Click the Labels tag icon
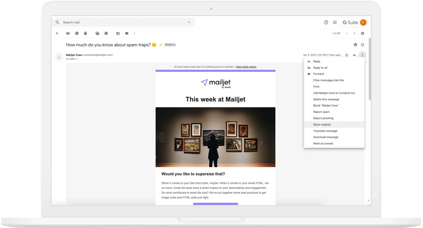Viewport: 423px width, 228px height. coord(127,33)
